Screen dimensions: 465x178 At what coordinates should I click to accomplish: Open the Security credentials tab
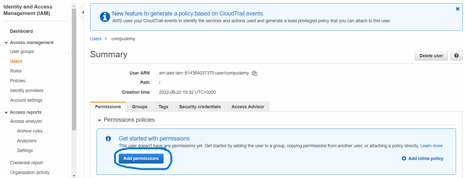click(200, 107)
